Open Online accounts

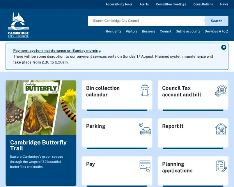coord(188,31)
